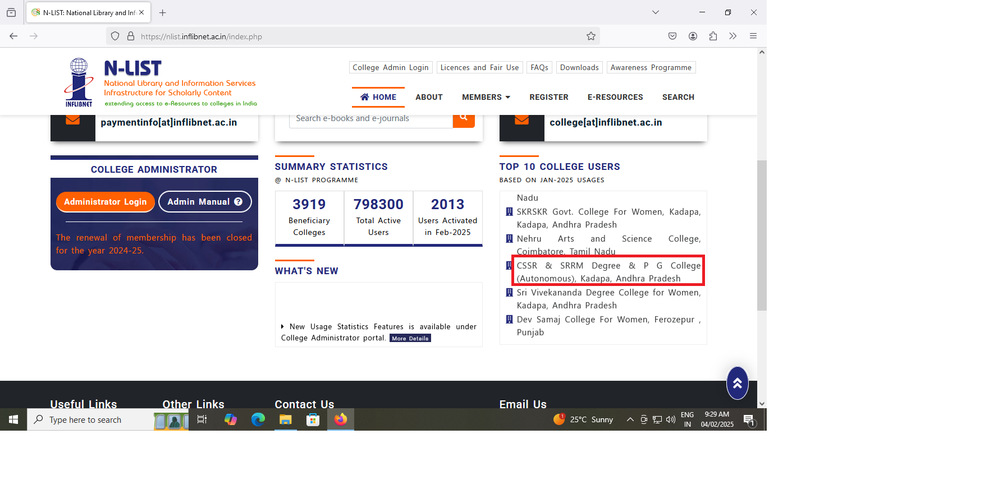Open the REGISTER page

(x=548, y=97)
